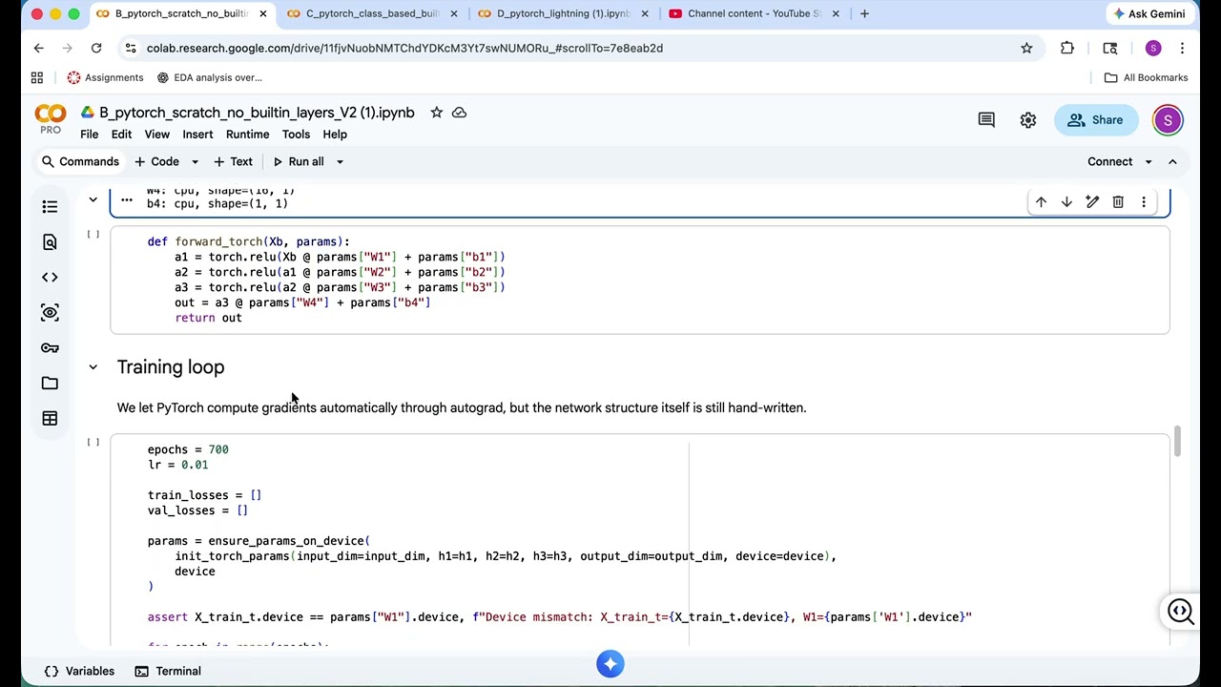
Task: Collapse the Training loop section
Action: coord(93,367)
